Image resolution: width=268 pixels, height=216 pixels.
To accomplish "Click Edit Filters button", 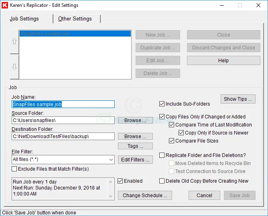I will click(x=135, y=159).
